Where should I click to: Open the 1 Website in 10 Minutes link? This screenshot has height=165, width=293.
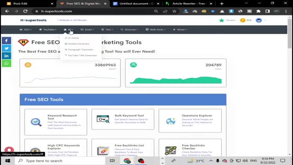(72, 20)
